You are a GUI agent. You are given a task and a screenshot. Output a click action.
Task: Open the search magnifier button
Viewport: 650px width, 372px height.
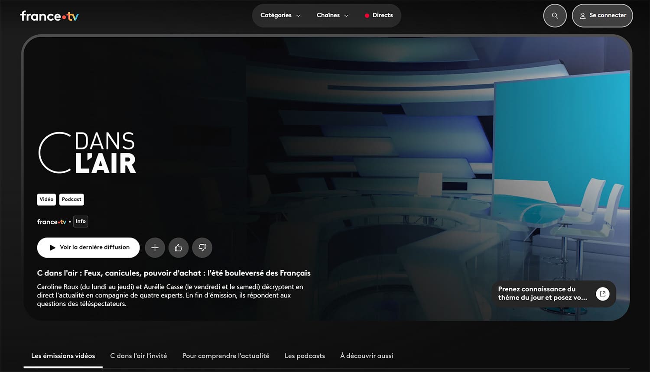pyautogui.click(x=555, y=16)
